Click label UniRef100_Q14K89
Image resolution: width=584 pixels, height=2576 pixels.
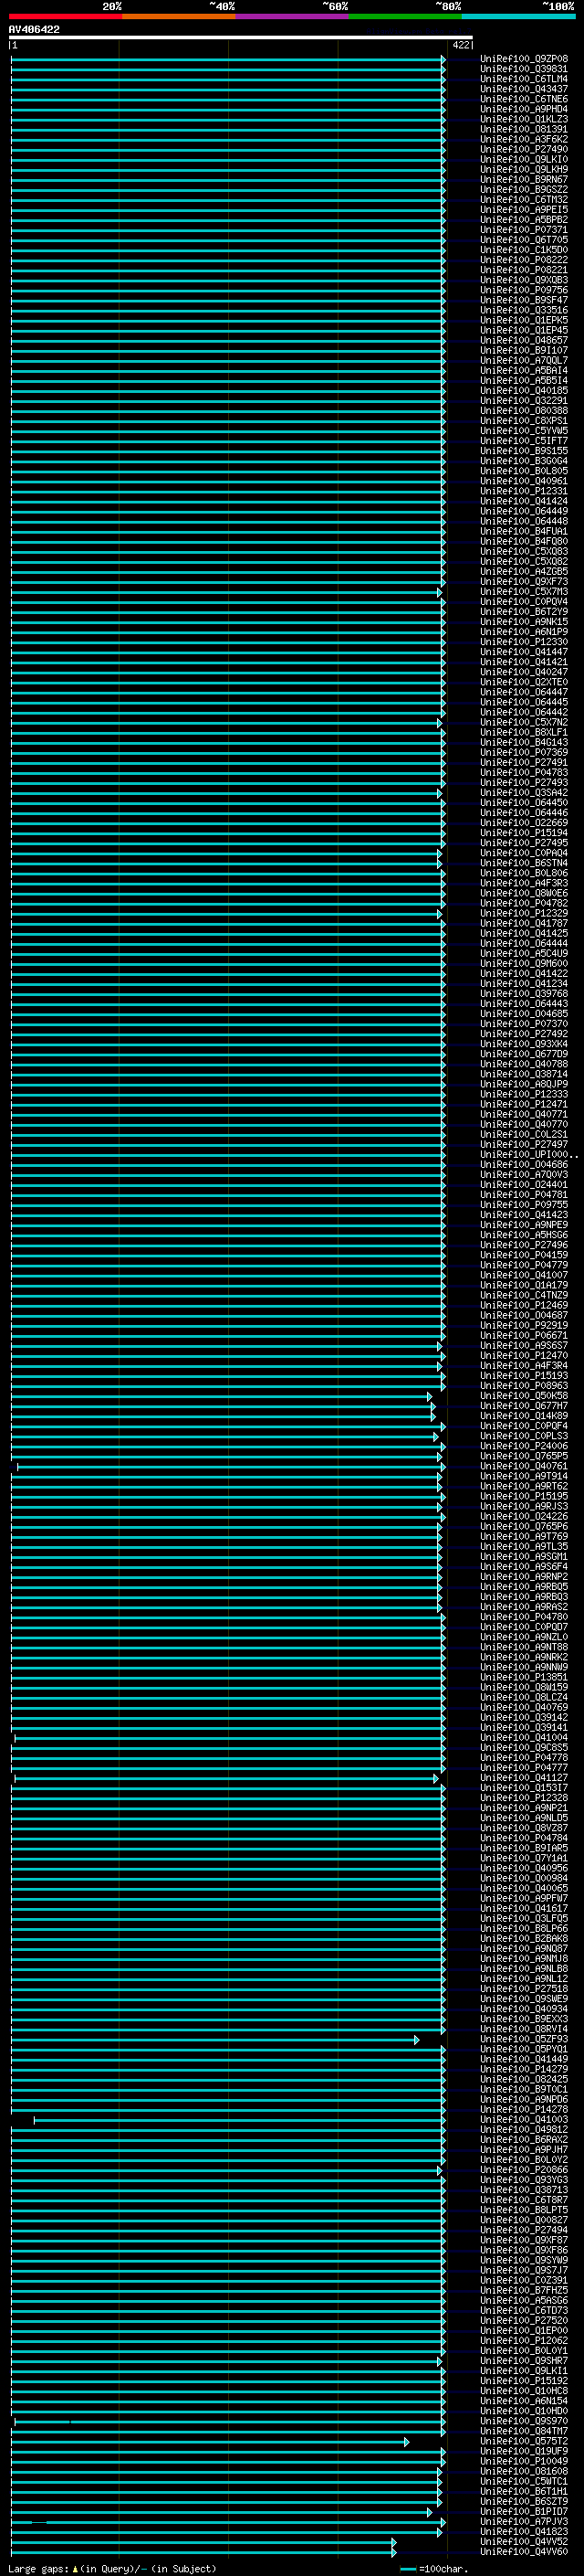click(x=523, y=1416)
